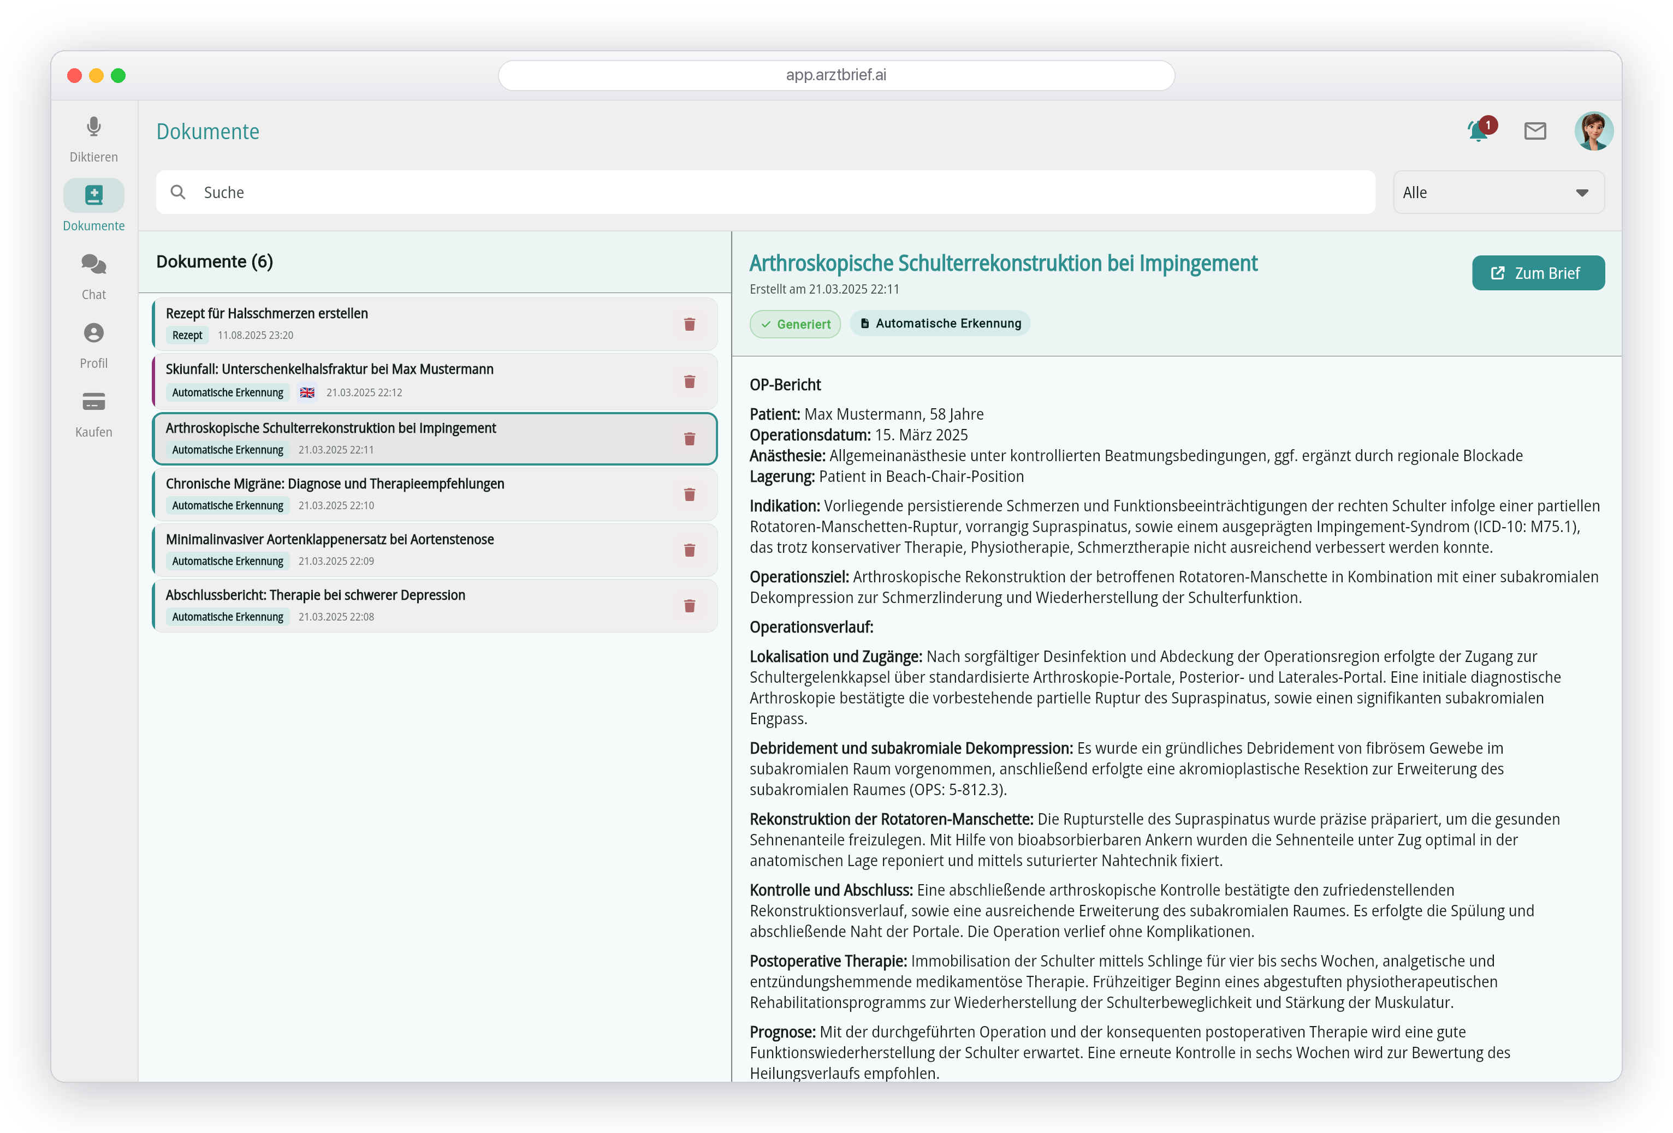Open Skiunfall: Unterschenkelhalsfraktur document
The image size is (1673, 1133).
(x=434, y=381)
